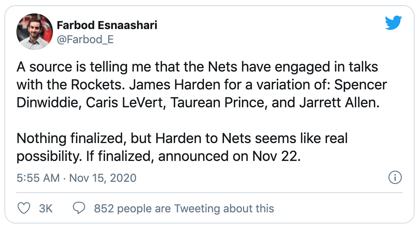Open the Farbod Esnaashari display name

coord(107,25)
